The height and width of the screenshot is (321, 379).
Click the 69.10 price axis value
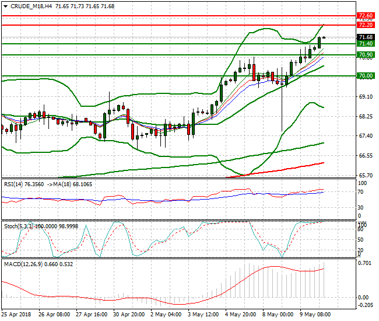pyautogui.click(x=366, y=97)
